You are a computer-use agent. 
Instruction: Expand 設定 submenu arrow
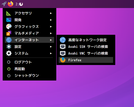[x=51, y=47]
